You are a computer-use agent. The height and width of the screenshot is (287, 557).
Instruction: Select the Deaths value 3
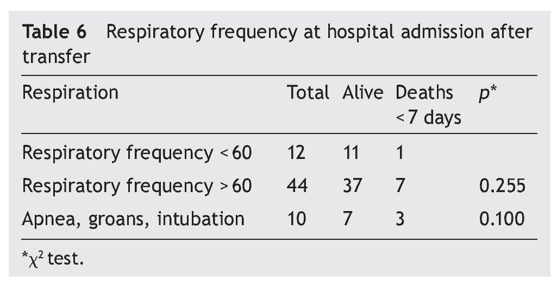click(400, 219)
